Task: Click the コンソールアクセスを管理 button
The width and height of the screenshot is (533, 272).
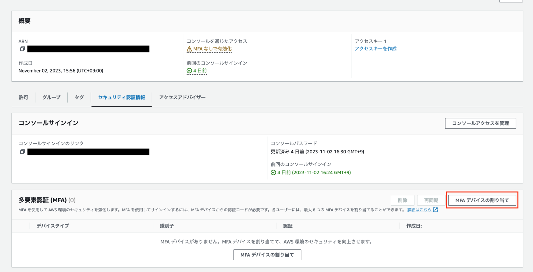Action: (481, 123)
